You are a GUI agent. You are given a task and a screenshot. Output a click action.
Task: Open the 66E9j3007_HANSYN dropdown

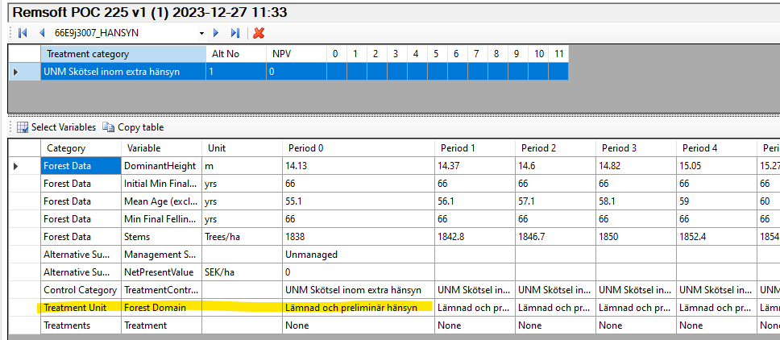pos(201,33)
